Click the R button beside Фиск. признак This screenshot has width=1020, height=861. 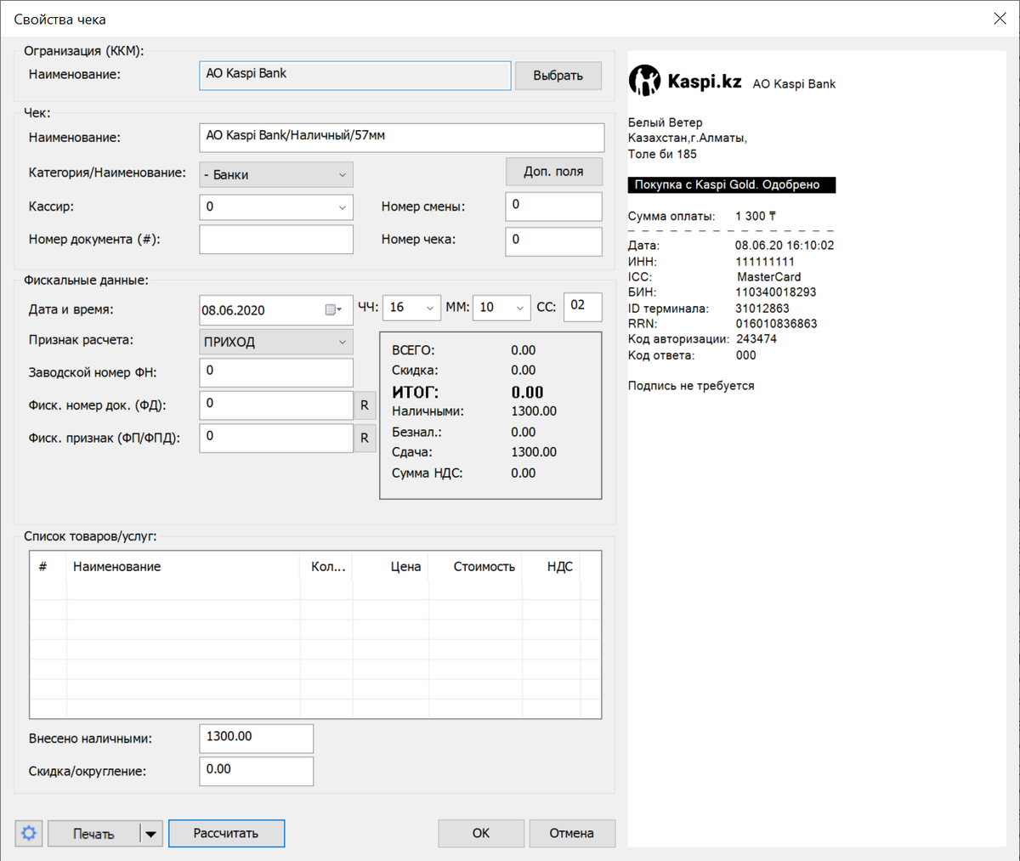point(365,438)
